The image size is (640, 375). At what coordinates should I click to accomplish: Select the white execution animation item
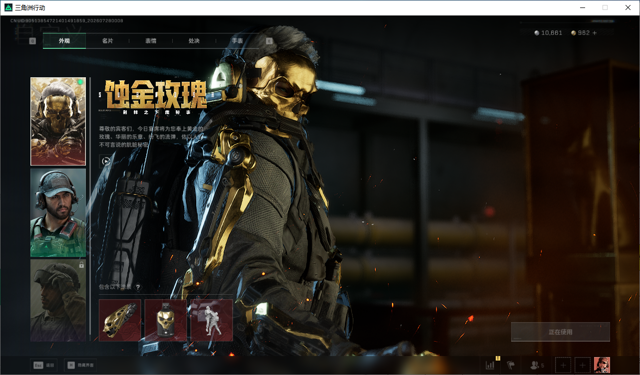[212, 320]
